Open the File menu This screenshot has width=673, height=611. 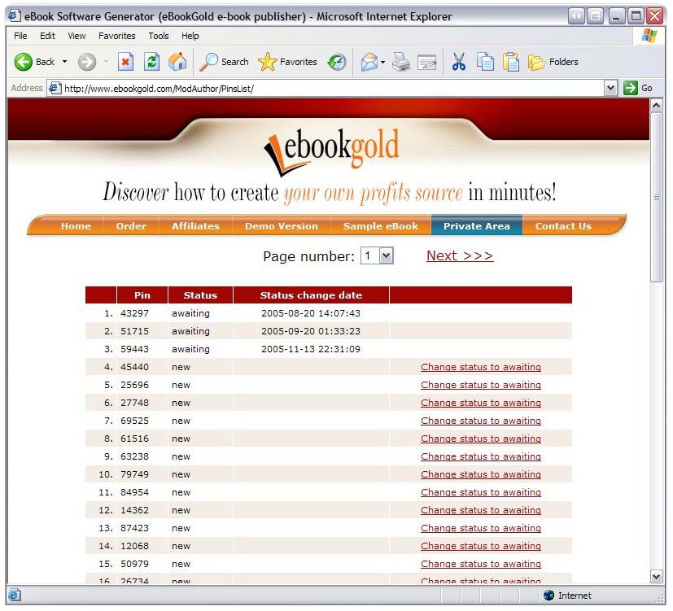tap(20, 36)
